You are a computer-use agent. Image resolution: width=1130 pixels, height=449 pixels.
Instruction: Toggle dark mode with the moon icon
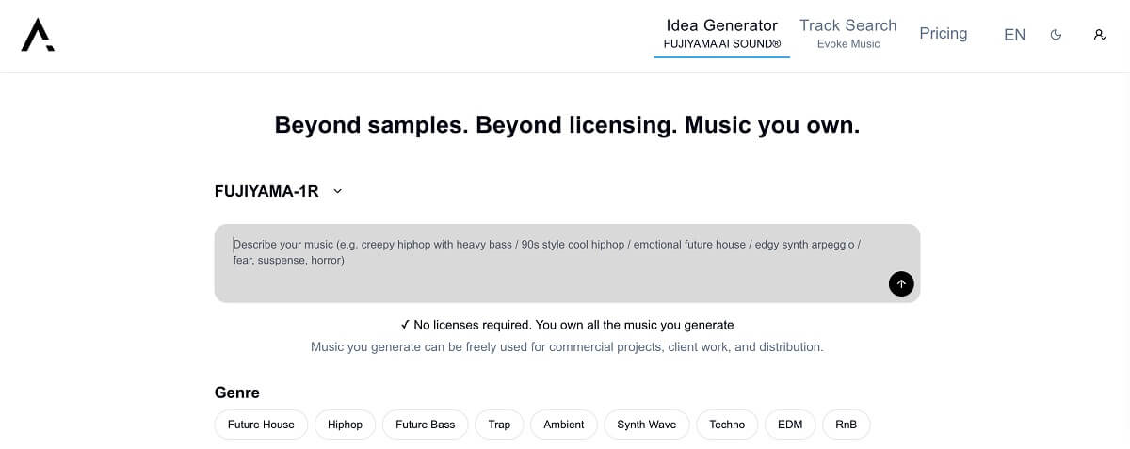(x=1056, y=35)
